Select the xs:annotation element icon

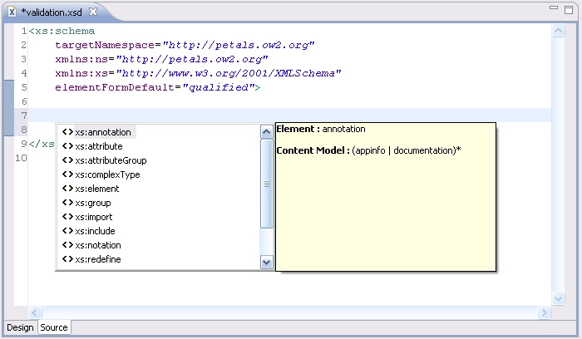click(x=67, y=132)
